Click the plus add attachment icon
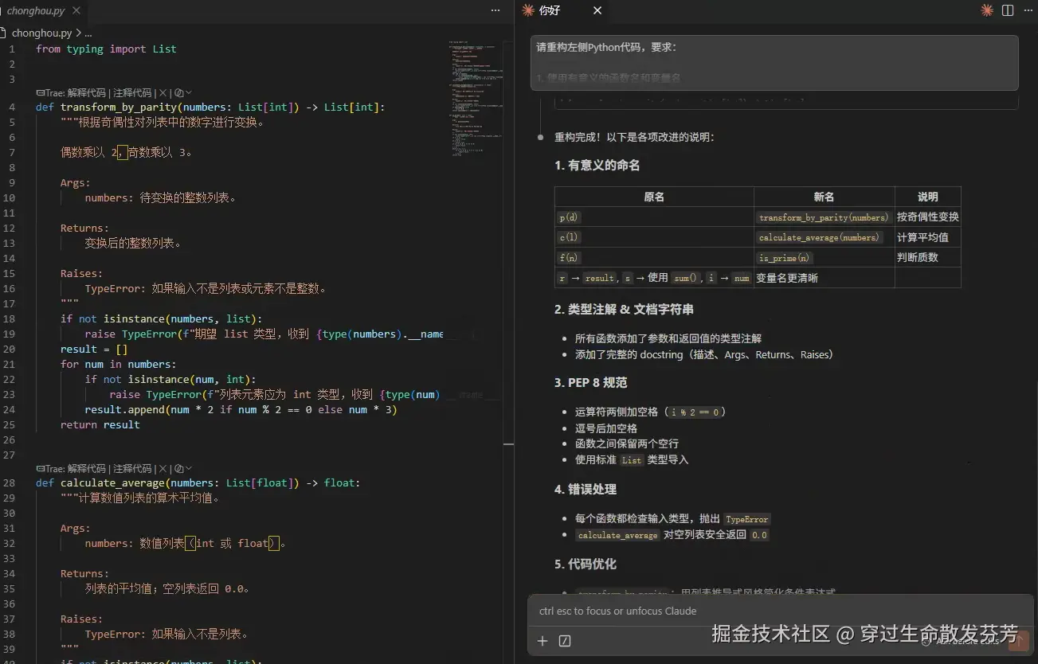 (x=543, y=641)
